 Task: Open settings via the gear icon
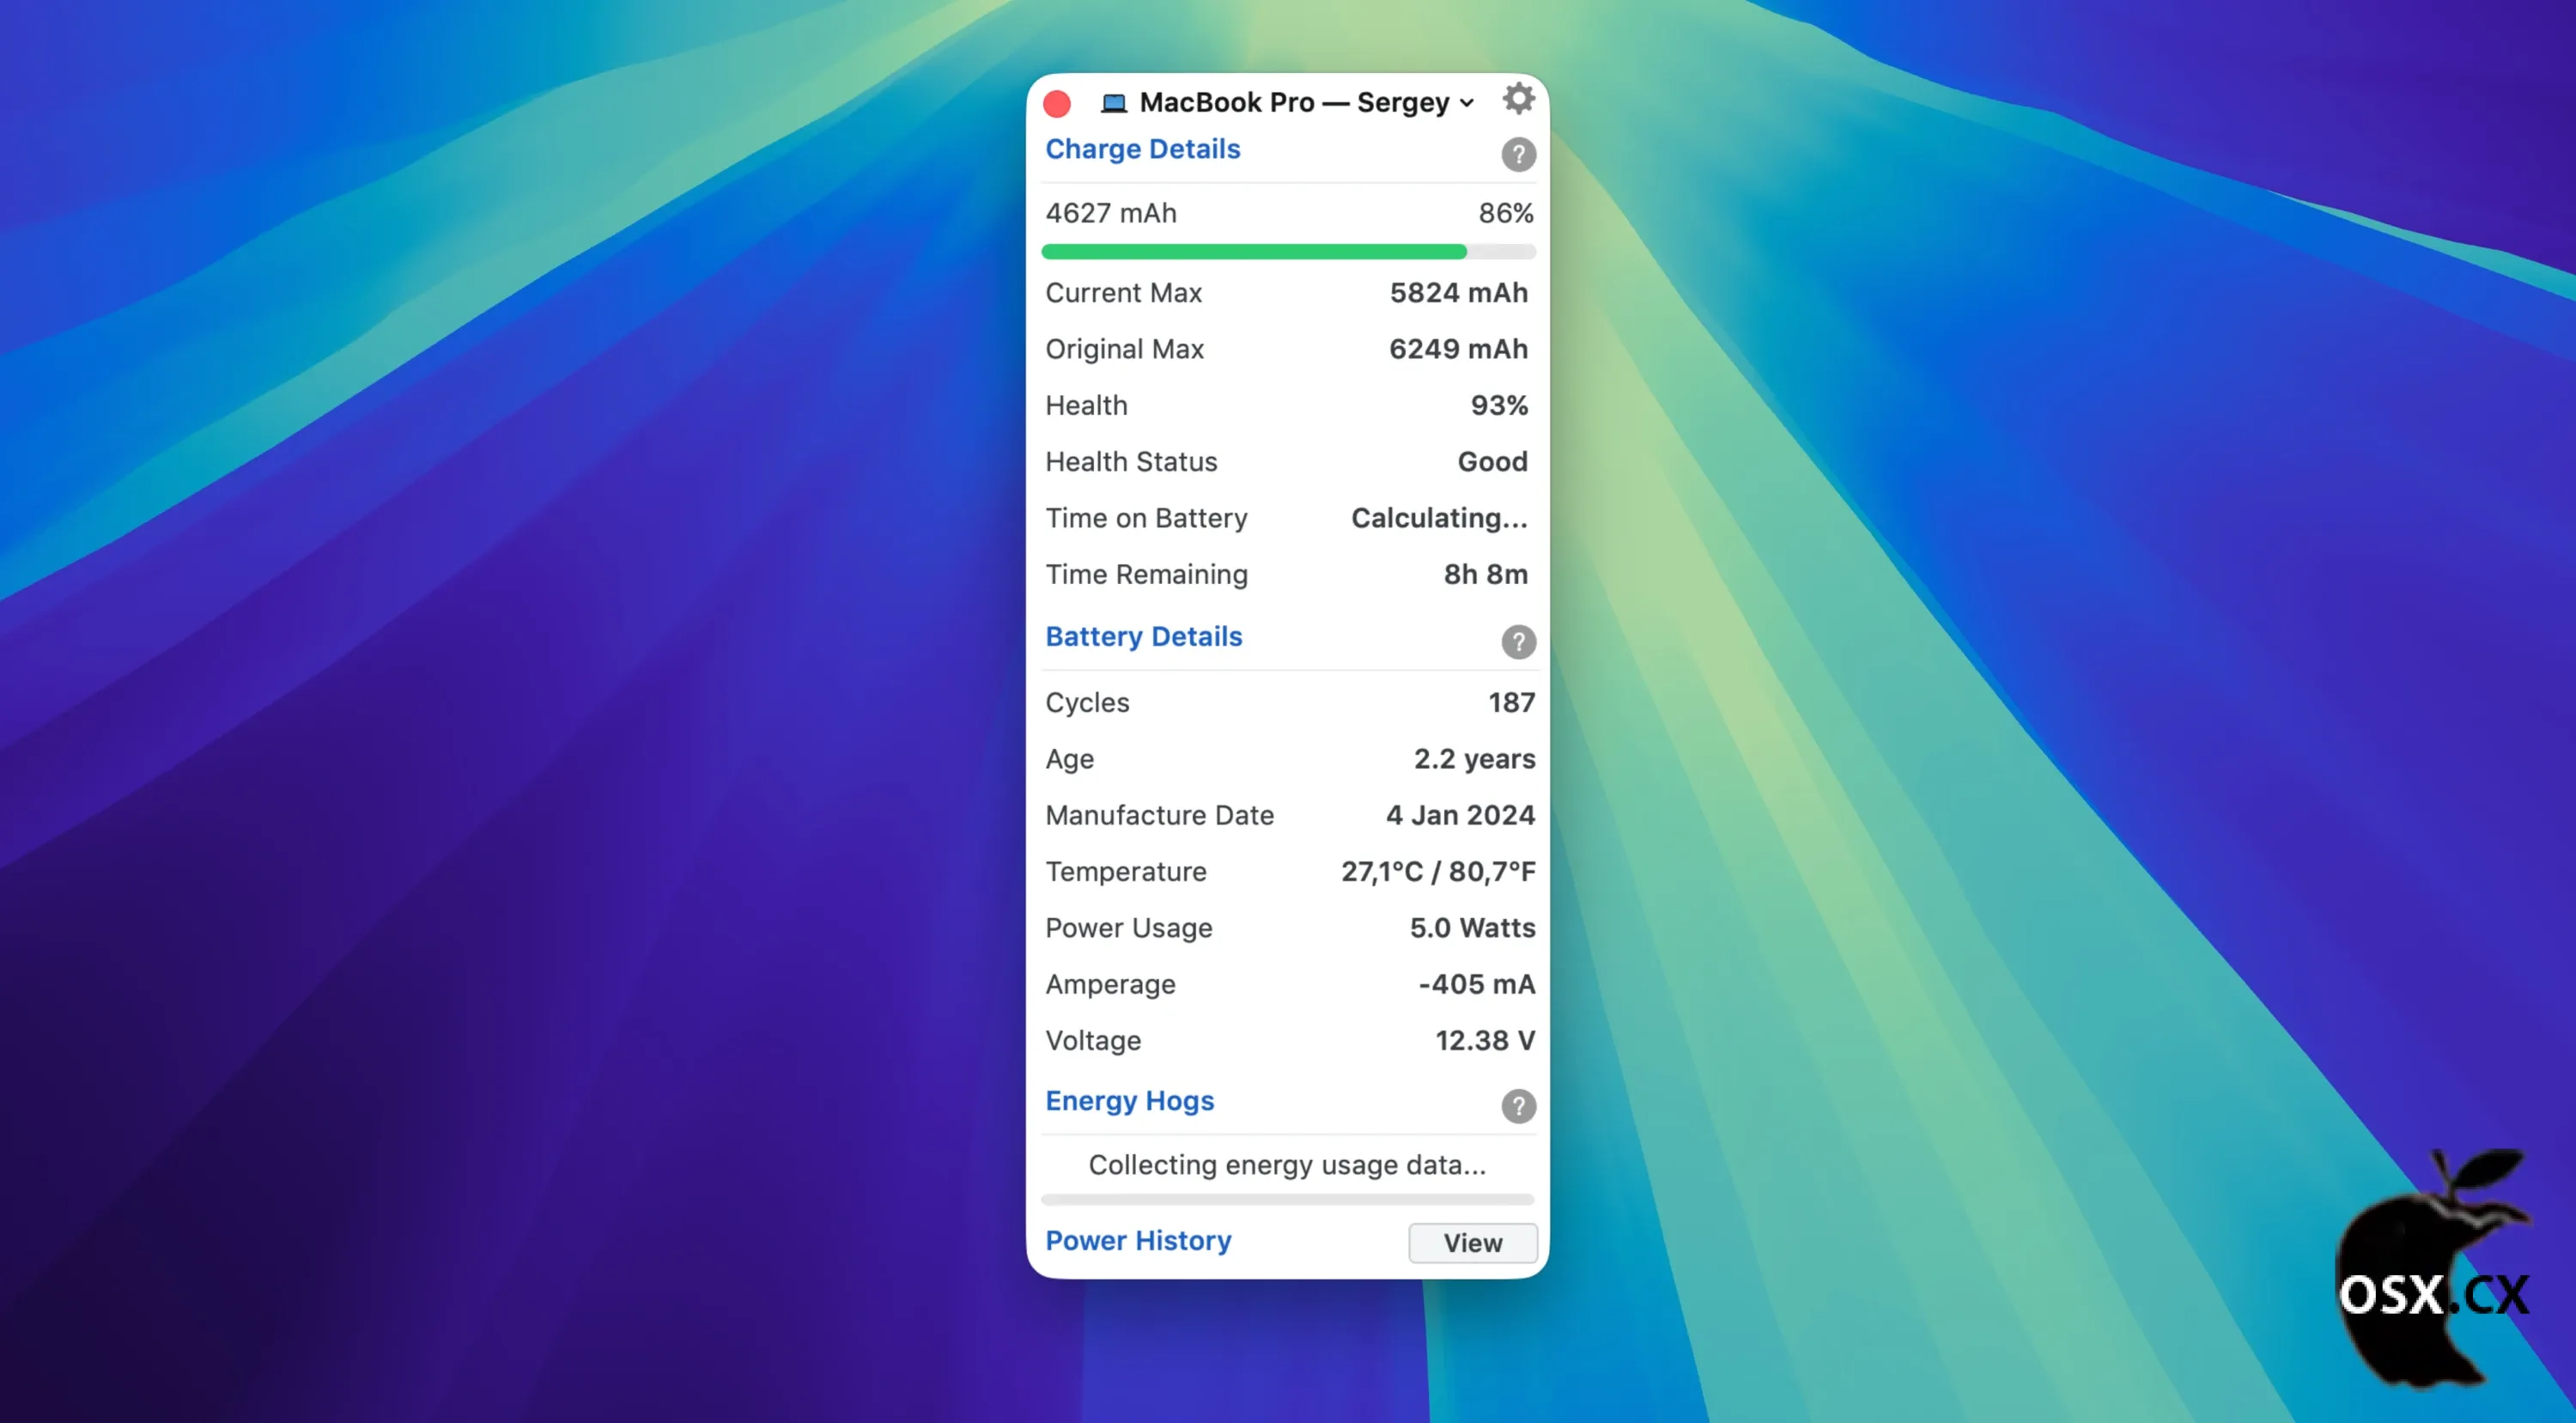[1518, 99]
